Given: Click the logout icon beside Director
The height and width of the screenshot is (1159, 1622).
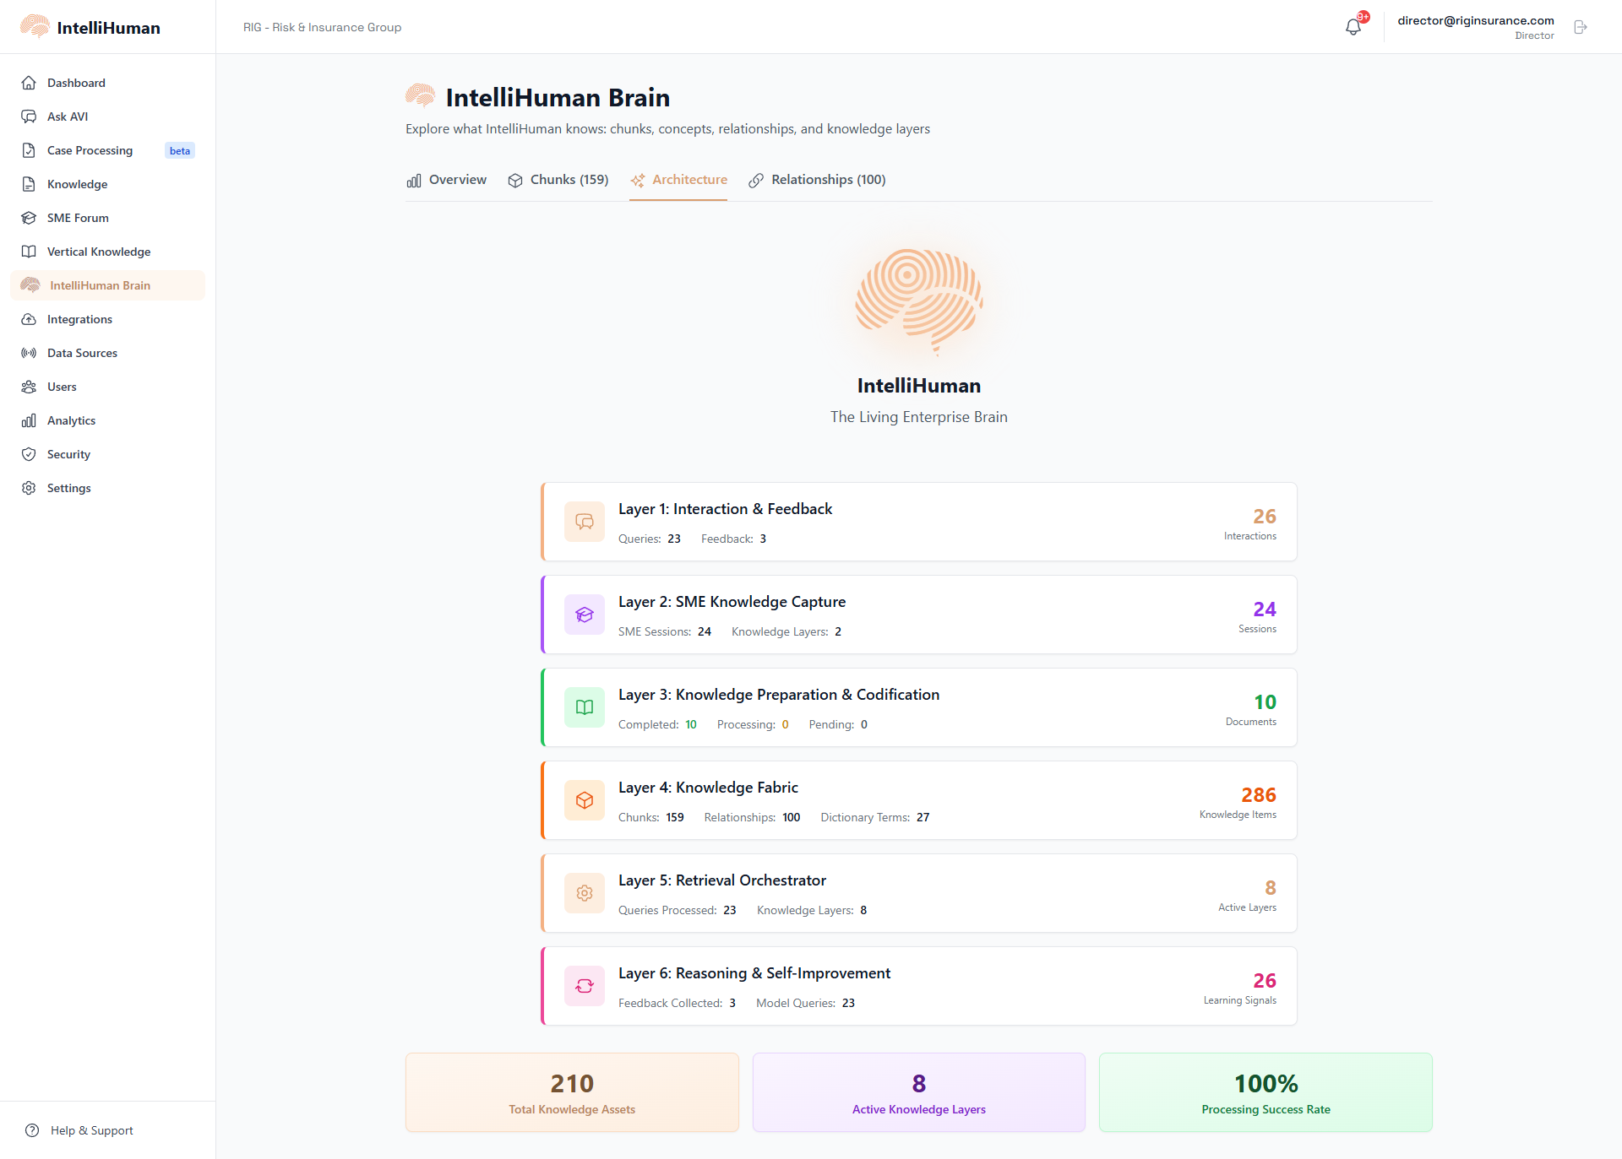Looking at the screenshot, I should click(x=1580, y=27).
